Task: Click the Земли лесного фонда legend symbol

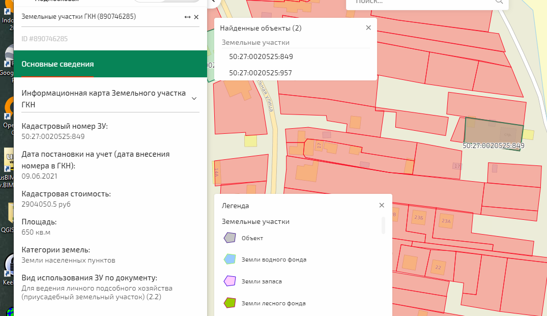Action: point(229,303)
